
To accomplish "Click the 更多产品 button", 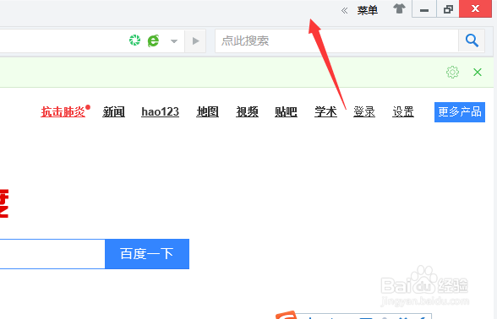I will pyautogui.click(x=460, y=112).
